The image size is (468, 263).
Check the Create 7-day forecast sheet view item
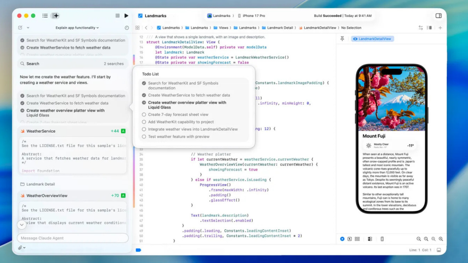coord(144,114)
